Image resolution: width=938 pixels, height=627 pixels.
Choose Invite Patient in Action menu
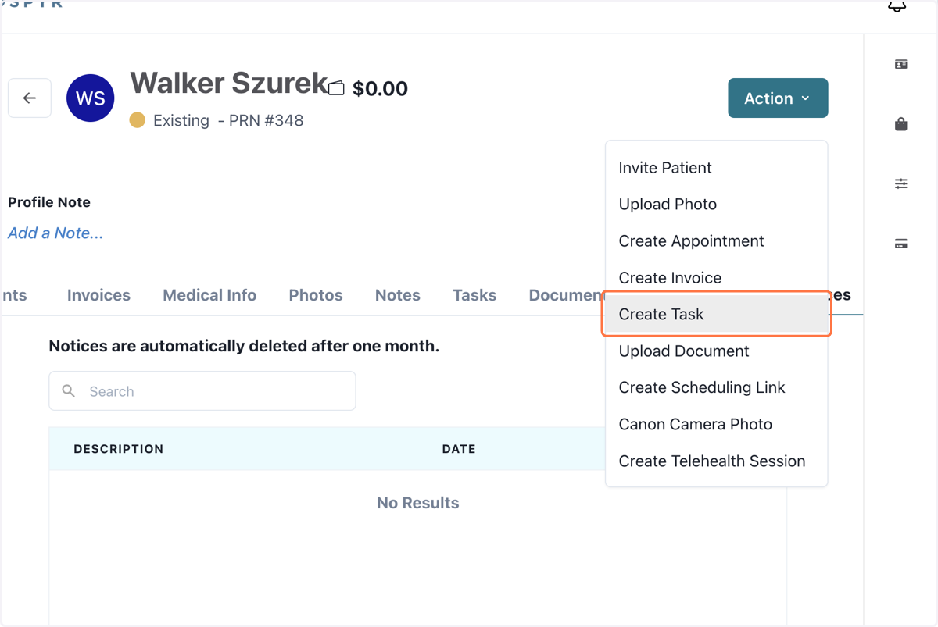(716, 168)
